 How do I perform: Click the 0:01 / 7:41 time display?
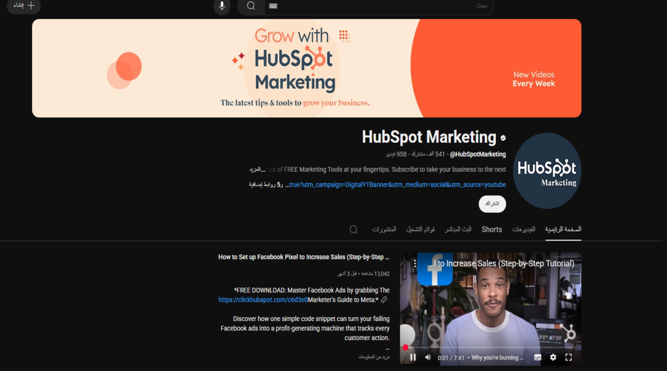[x=451, y=358]
